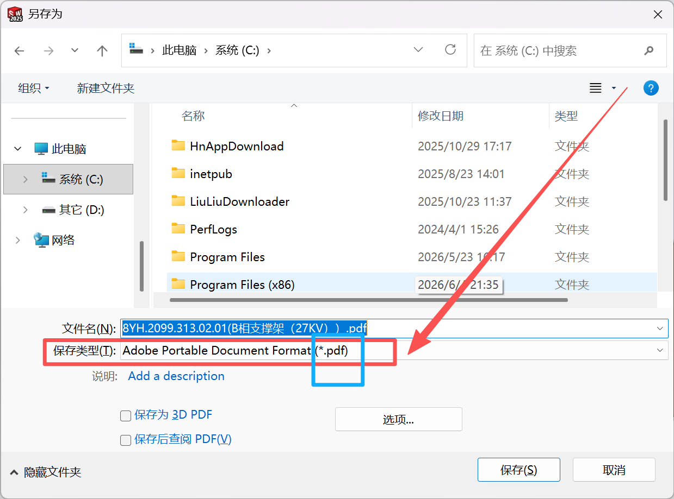Expand the 其它 (D:) tree node
674x499 pixels.
point(26,210)
